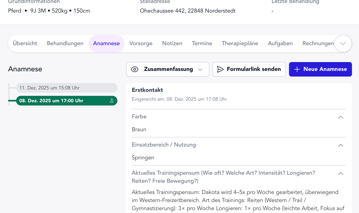Click the stable address Ohechaussee 442, 22848 Norderstedt
The height and width of the screenshot is (213, 359).
pos(188,11)
